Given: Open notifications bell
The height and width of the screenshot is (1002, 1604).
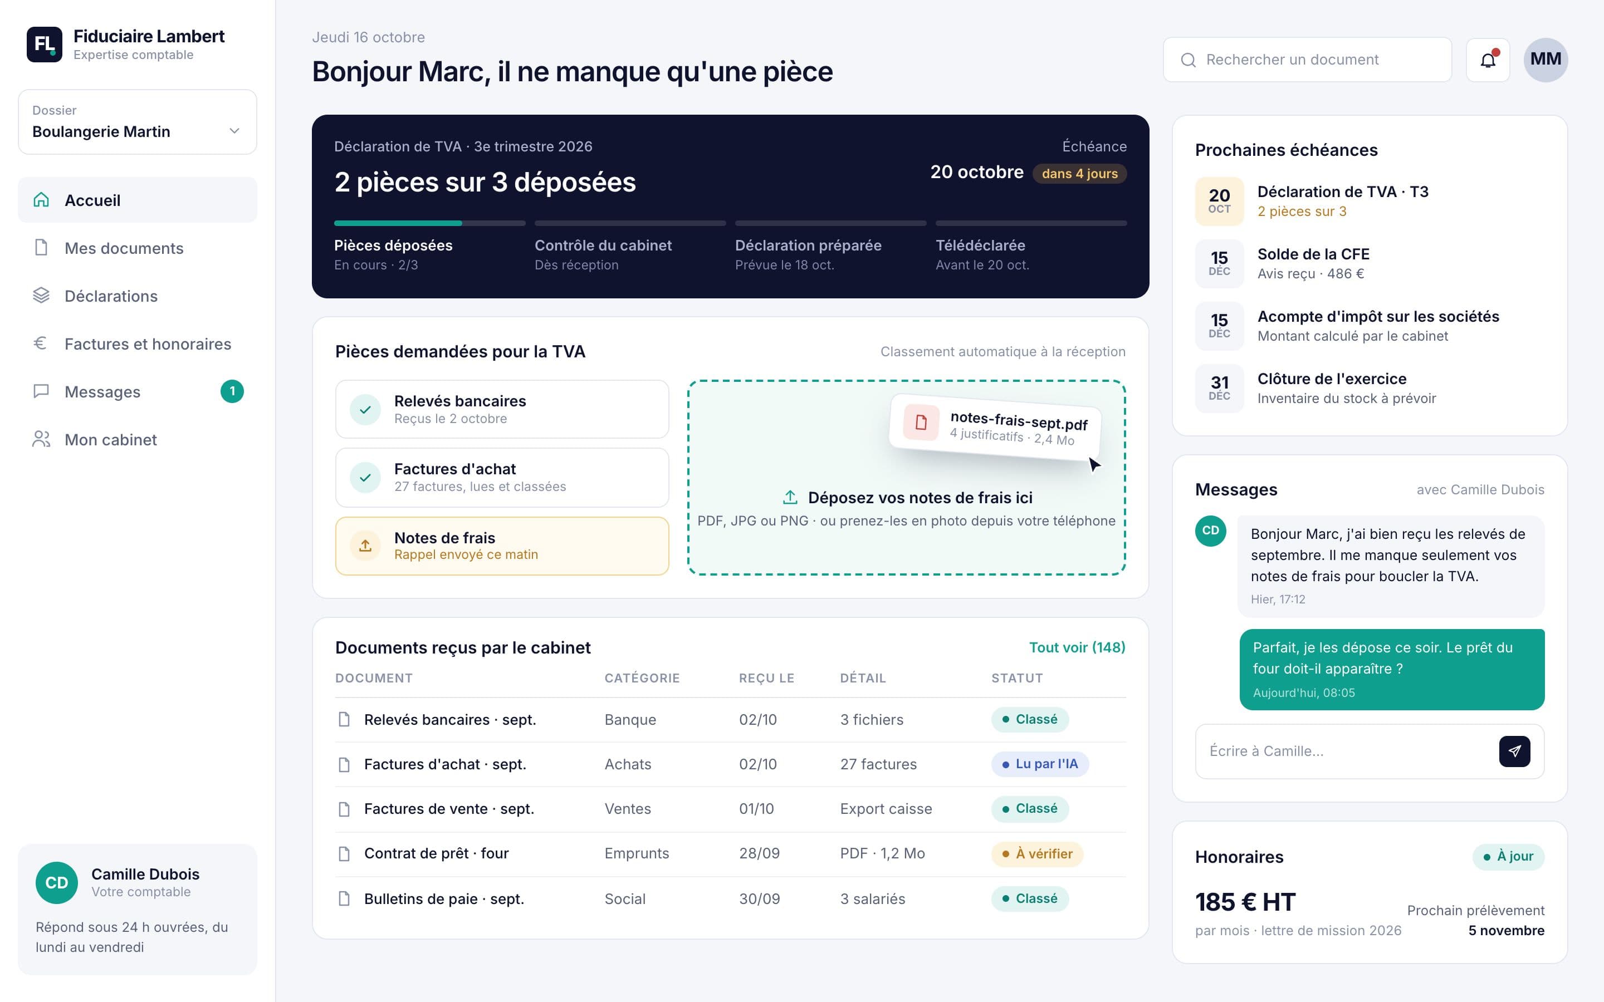Looking at the screenshot, I should [x=1488, y=60].
